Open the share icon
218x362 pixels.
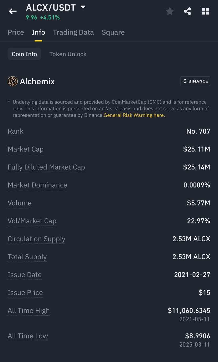tap(187, 11)
